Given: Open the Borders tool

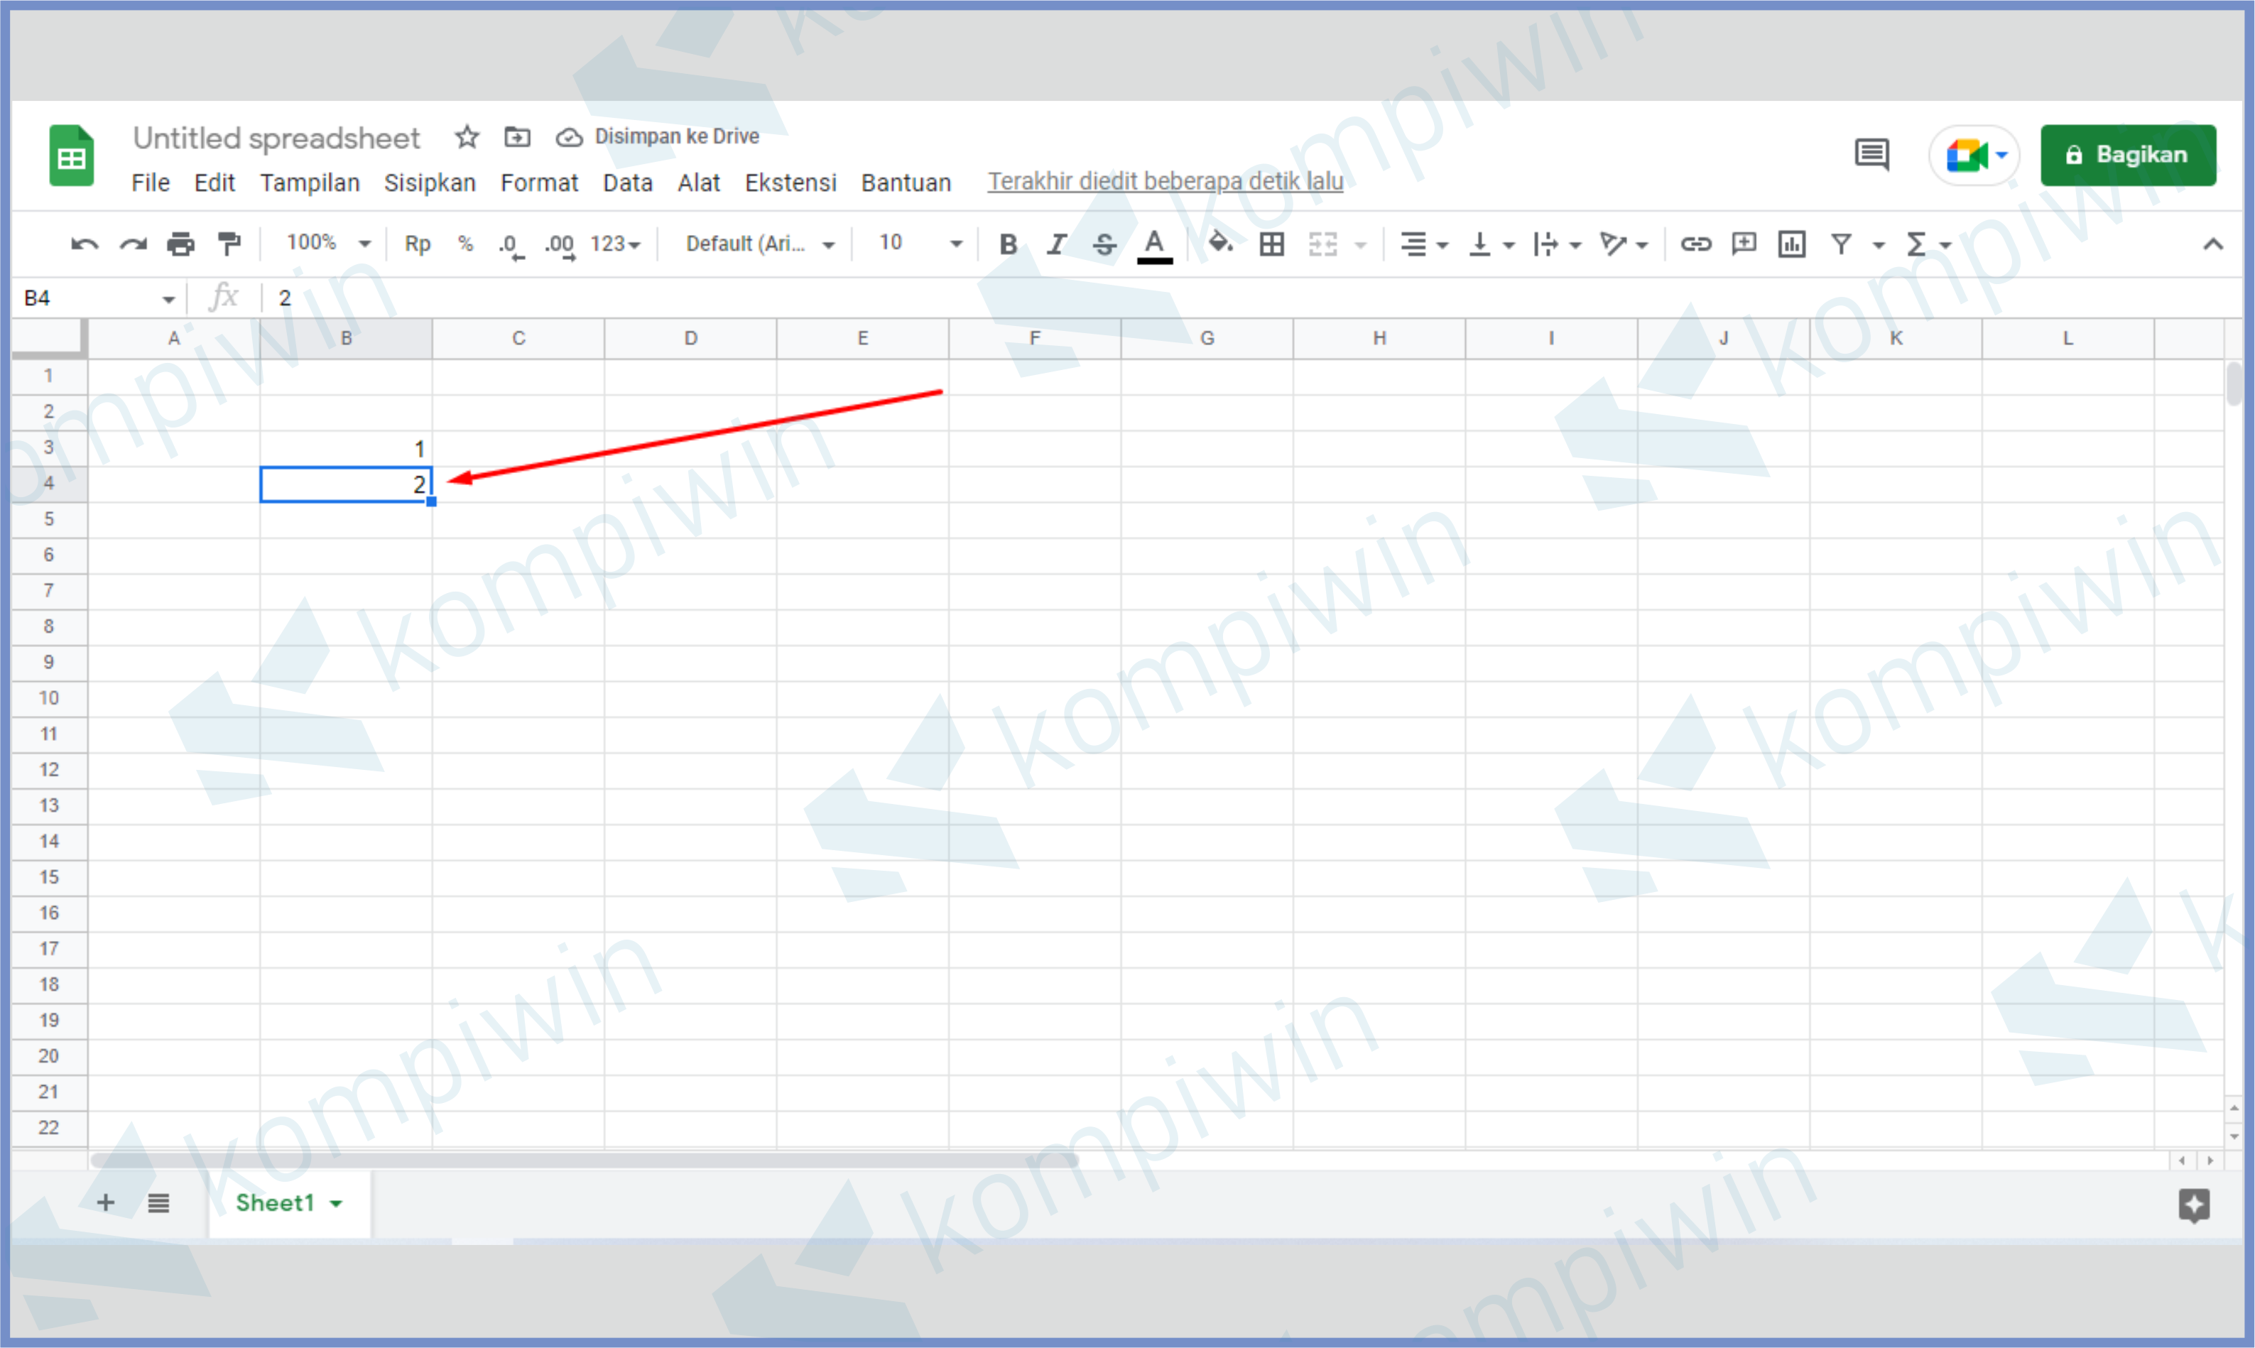Looking at the screenshot, I should (x=1271, y=244).
